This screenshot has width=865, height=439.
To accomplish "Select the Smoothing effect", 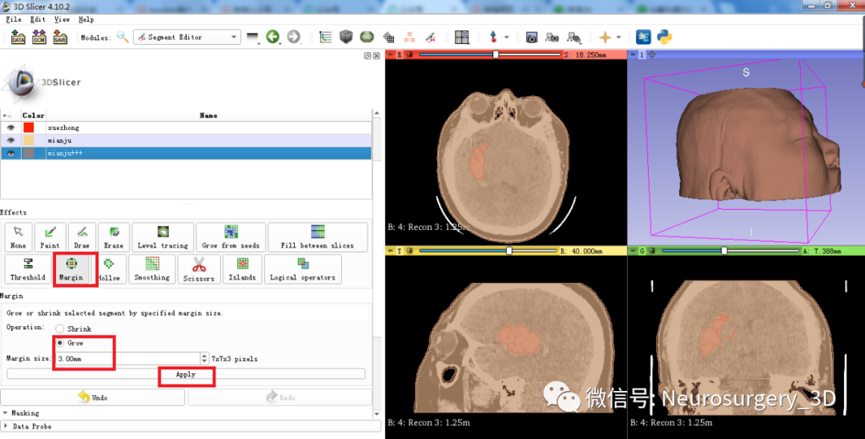I will pyautogui.click(x=151, y=269).
